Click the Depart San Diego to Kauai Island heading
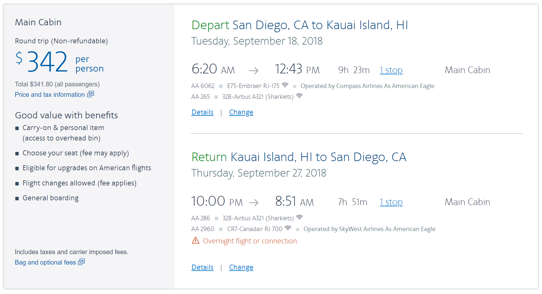 coord(300,25)
